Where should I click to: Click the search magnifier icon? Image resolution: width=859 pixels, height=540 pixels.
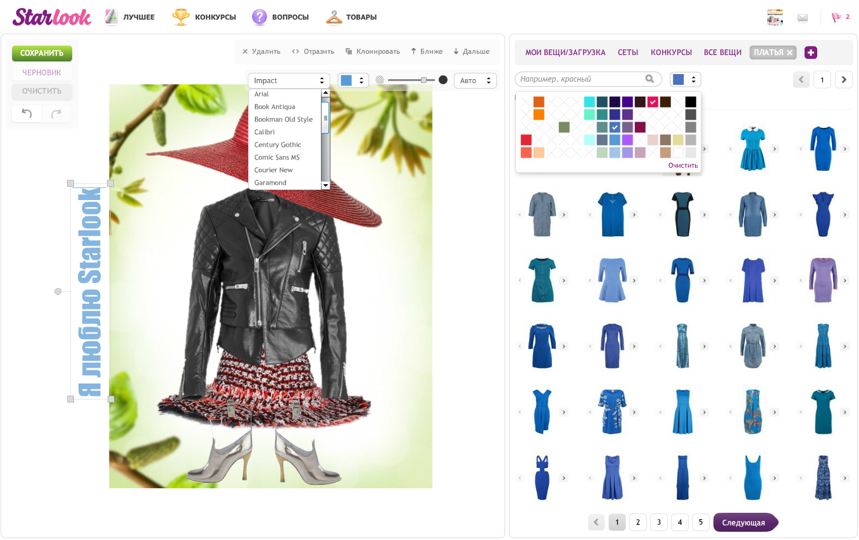point(649,79)
